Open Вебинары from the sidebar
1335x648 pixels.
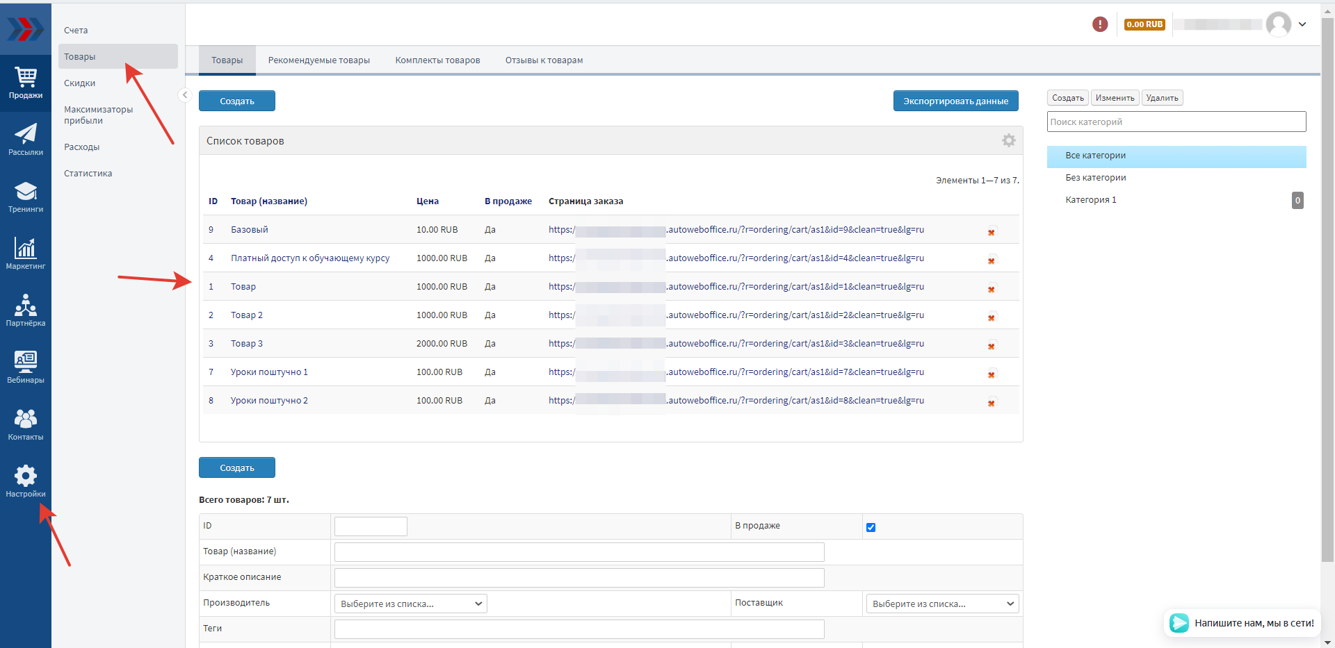pos(26,367)
